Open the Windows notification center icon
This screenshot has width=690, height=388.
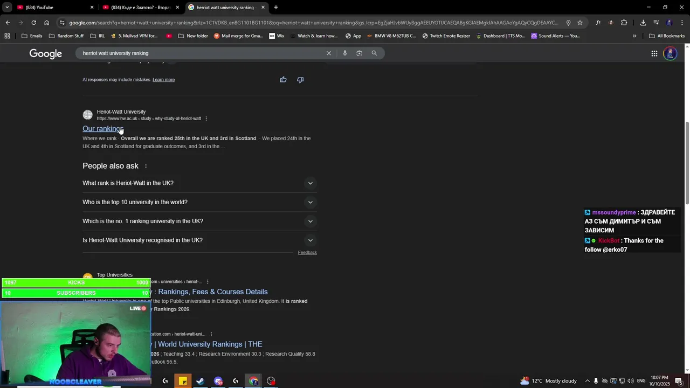(679, 381)
